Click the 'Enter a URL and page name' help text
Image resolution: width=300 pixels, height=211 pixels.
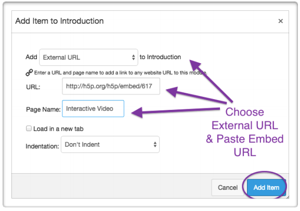121,73
